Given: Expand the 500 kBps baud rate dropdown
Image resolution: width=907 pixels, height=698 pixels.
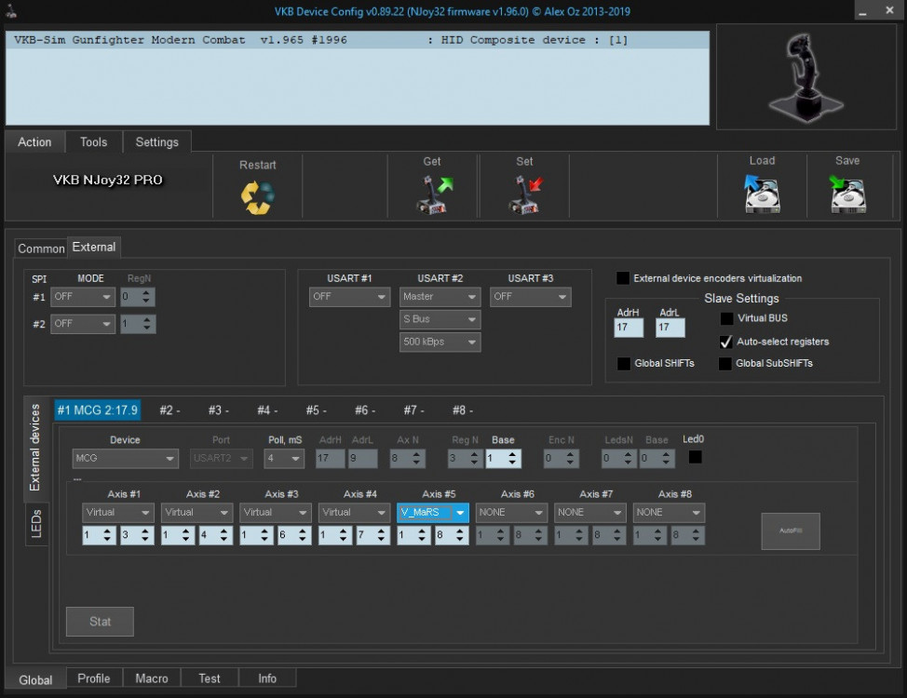Looking at the screenshot, I should coord(440,342).
